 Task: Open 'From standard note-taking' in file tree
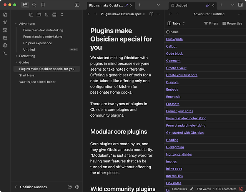[43, 36]
